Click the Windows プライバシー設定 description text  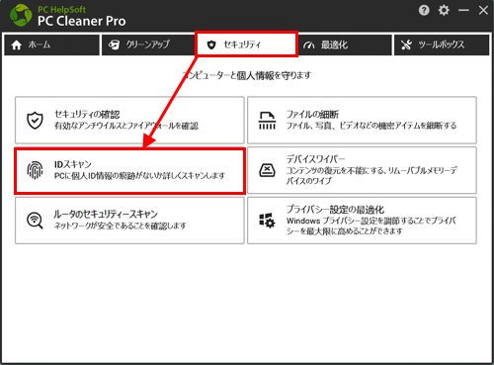point(370,226)
